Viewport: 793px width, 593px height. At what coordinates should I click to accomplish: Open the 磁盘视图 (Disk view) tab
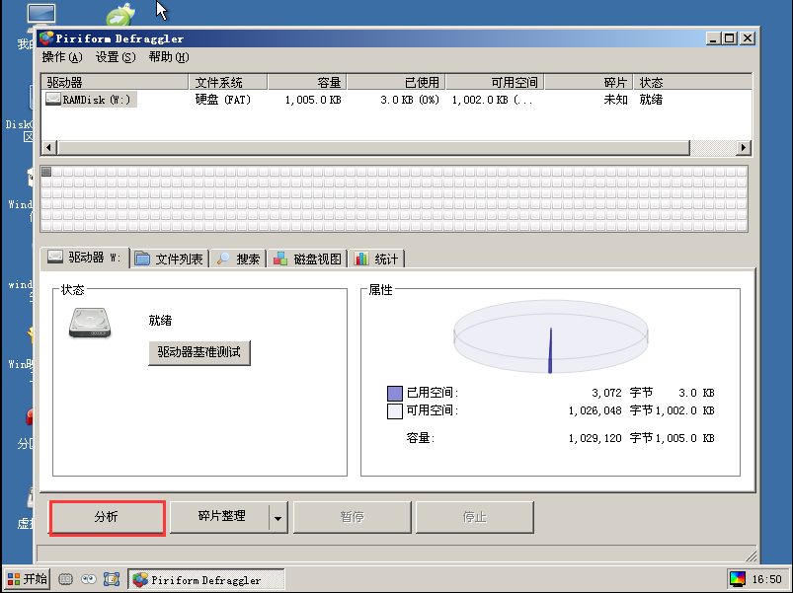pos(308,259)
